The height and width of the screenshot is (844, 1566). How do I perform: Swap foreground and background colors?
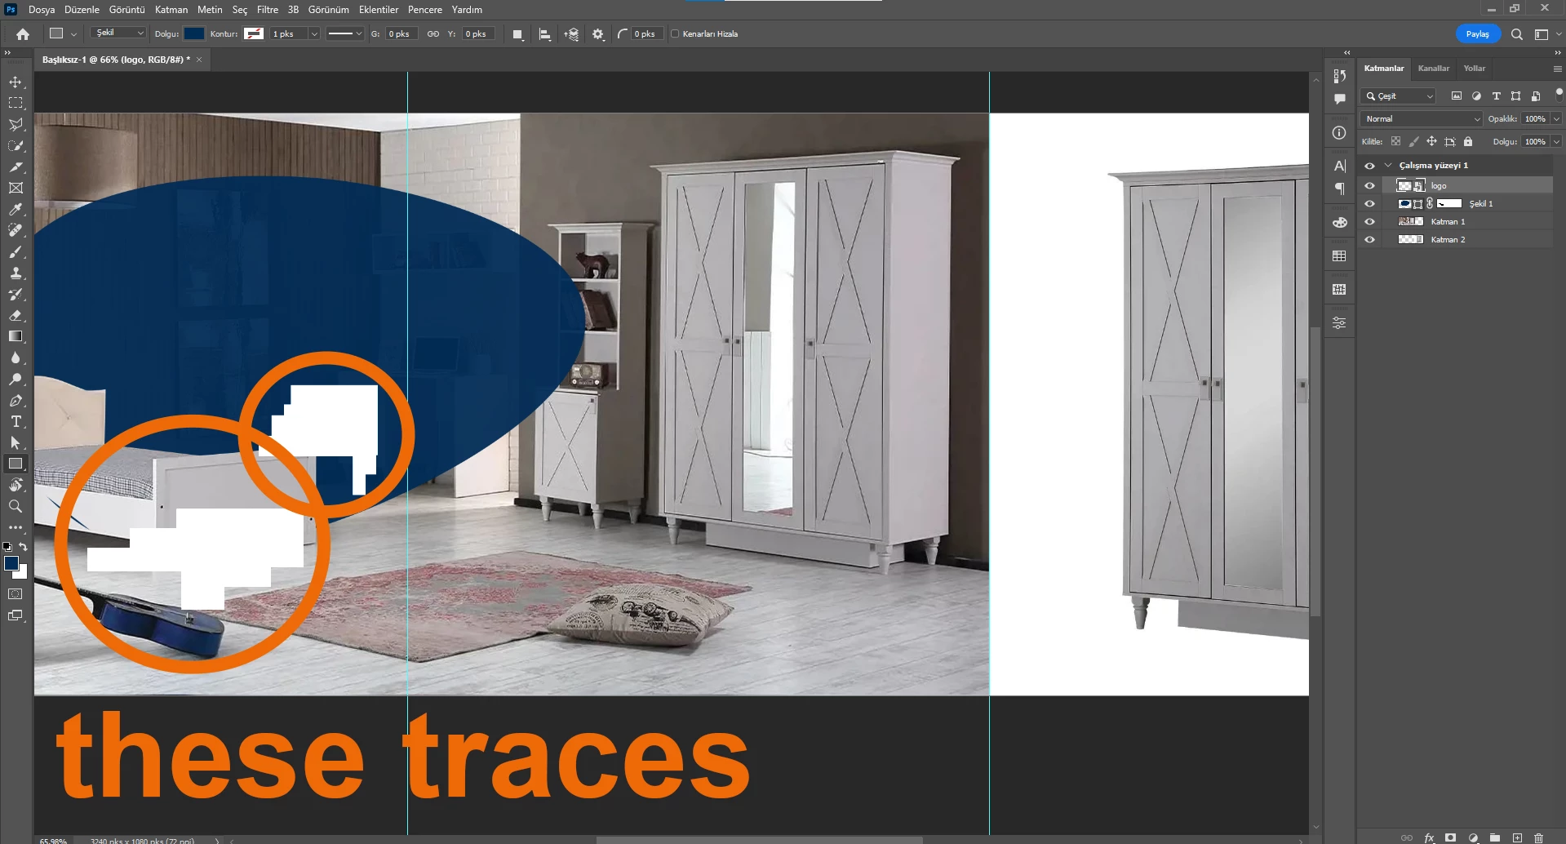click(24, 547)
